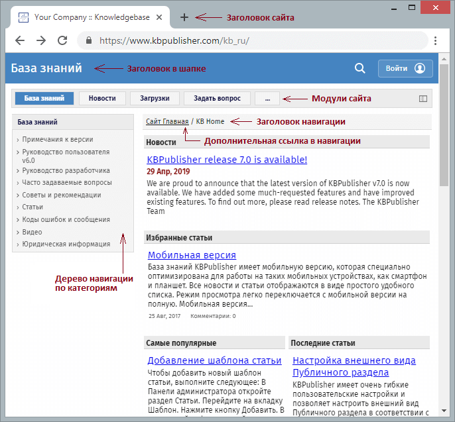Expand chevron beside Советы и рекомендации
This screenshot has height=422, width=455.
tap(18, 195)
